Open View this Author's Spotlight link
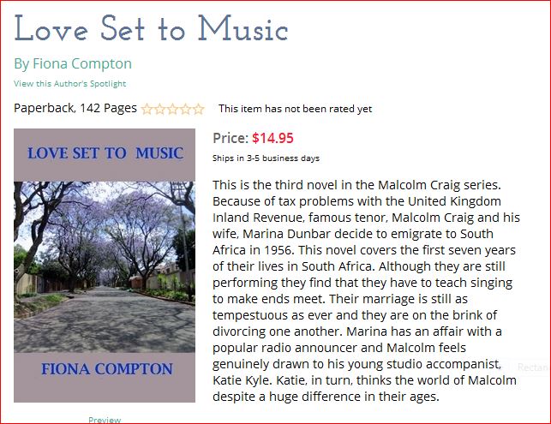This screenshot has height=424, width=551. click(69, 83)
